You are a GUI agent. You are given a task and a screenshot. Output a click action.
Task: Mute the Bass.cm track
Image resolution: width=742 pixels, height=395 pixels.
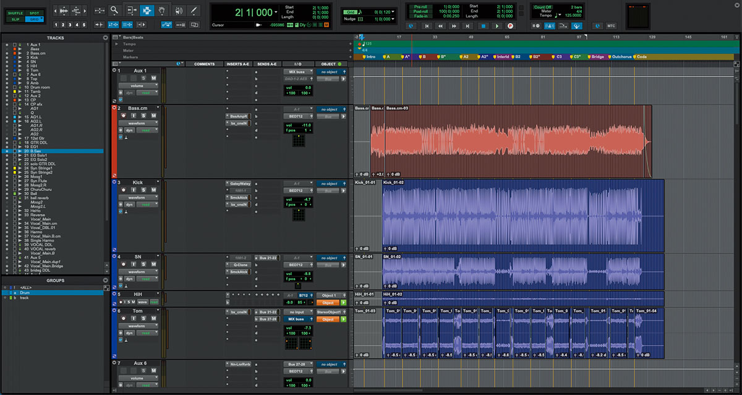tap(153, 116)
